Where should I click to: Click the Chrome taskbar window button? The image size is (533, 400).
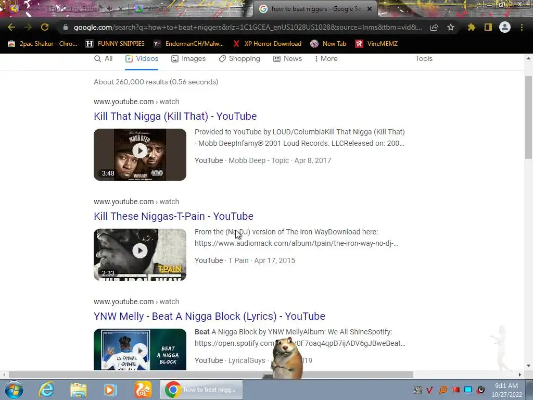pos(201,390)
